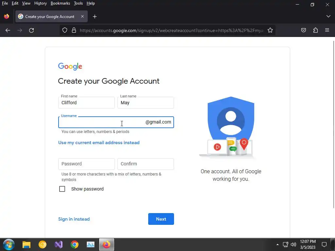Bookmark this page with the star icon
This screenshot has height=251, width=335.
point(270,30)
